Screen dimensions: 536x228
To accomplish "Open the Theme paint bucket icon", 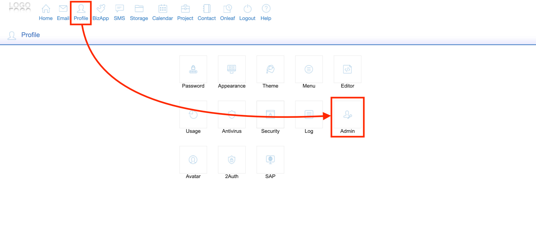I will click(270, 69).
